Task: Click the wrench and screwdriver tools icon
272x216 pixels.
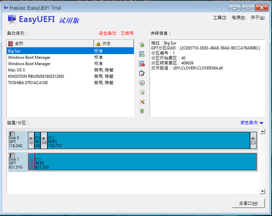Action: pos(142,102)
